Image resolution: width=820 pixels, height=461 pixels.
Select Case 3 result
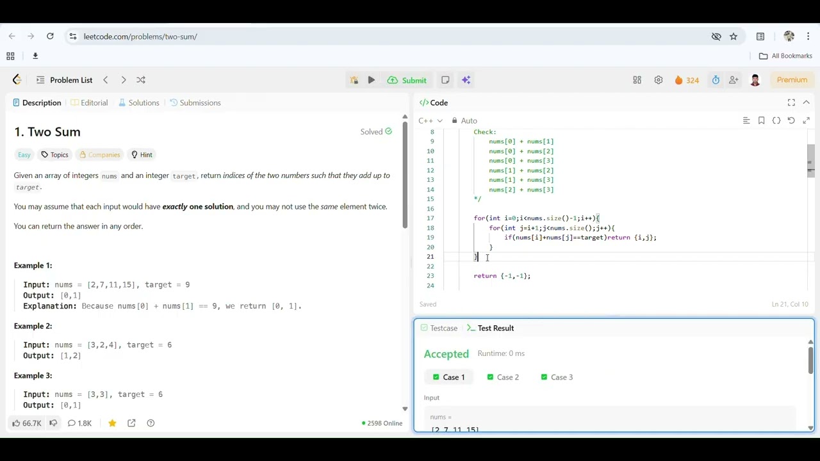[x=556, y=377]
